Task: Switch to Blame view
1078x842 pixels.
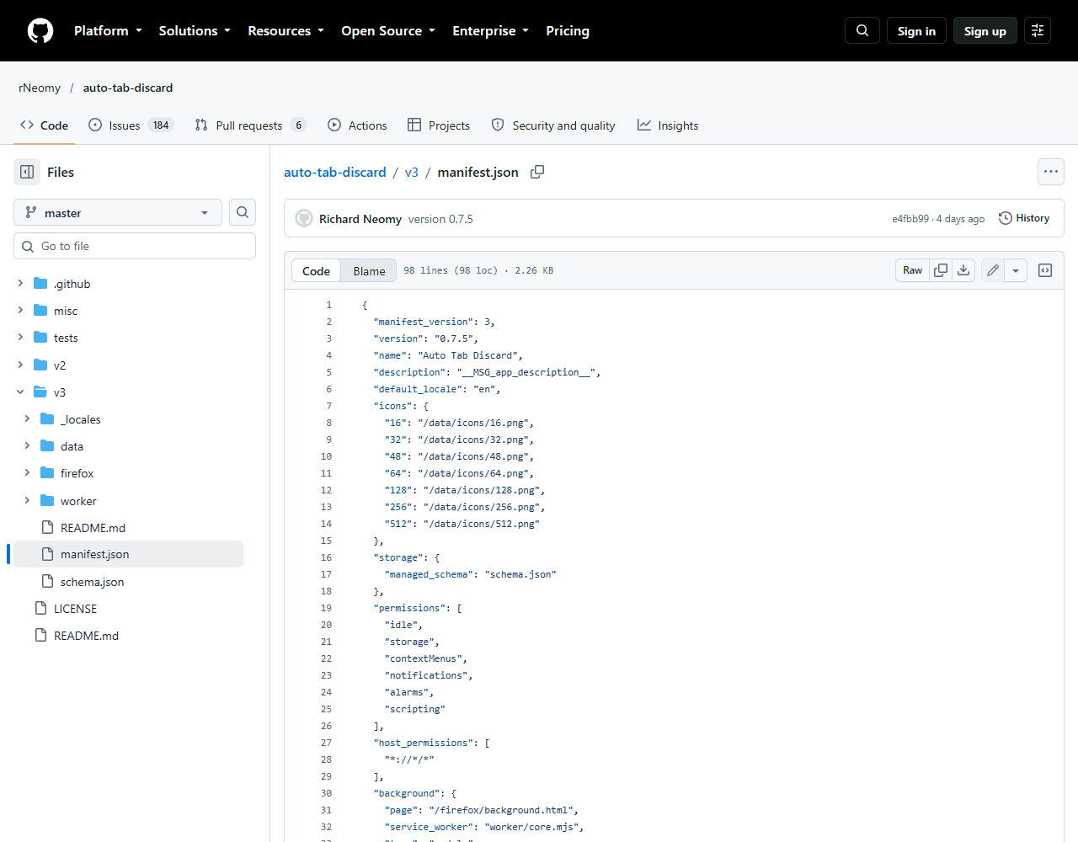Action: pyautogui.click(x=369, y=270)
